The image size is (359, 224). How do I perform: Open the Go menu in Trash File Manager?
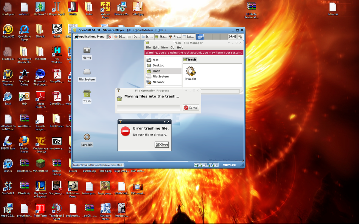[172, 47]
